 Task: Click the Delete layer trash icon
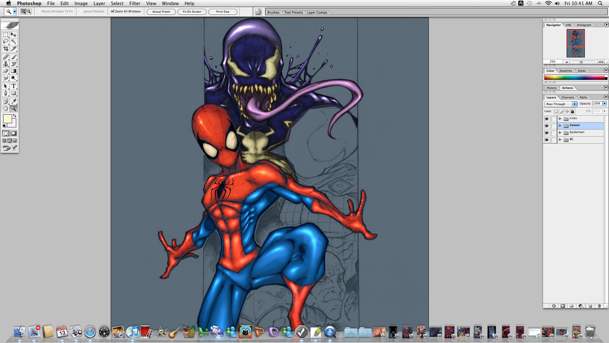click(x=599, y=306)
